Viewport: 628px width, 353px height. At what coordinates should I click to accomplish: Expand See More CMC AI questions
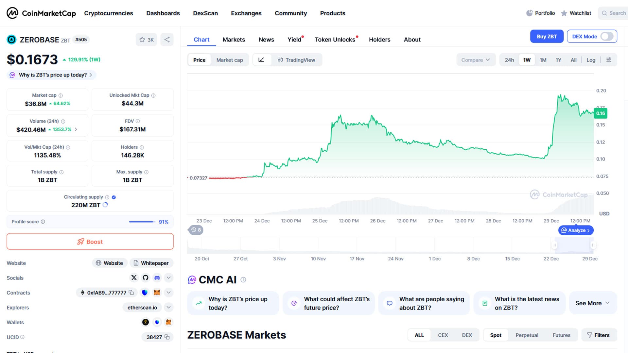point(592,303)
